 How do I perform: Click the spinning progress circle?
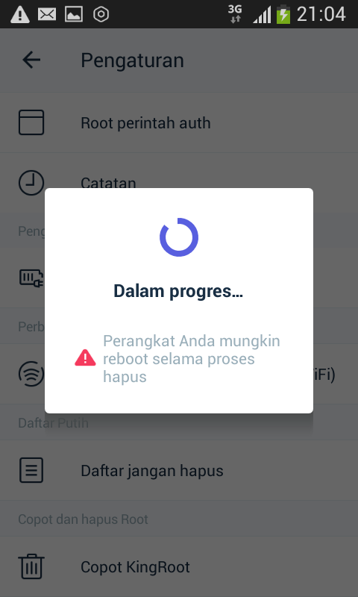coord(179,237)
